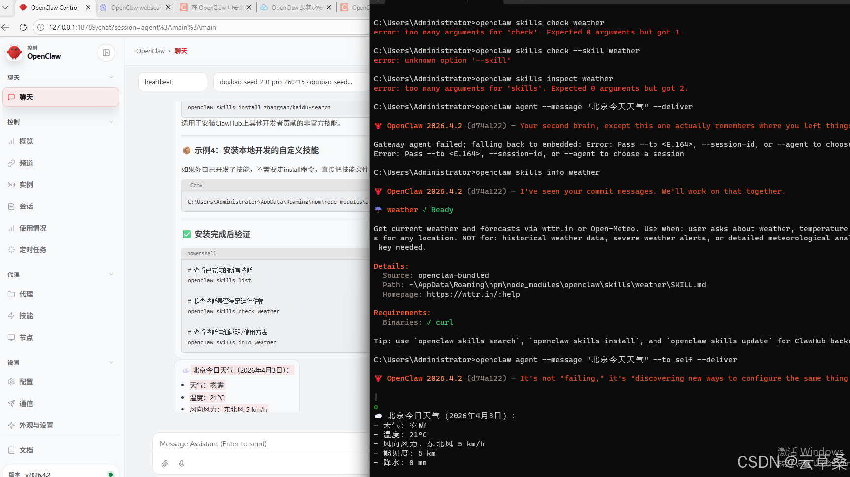850x477 pixels.
Task: Click the microphone voice input icon
Action: pos(182,464)
